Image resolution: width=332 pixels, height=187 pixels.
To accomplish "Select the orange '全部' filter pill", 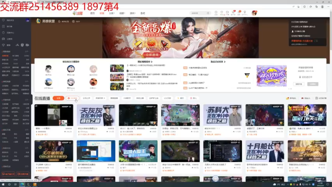I will coord(59,98).
